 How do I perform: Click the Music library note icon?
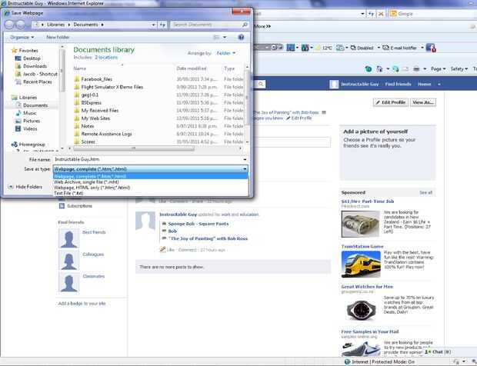pyautogui.click(x=18, y=113)
